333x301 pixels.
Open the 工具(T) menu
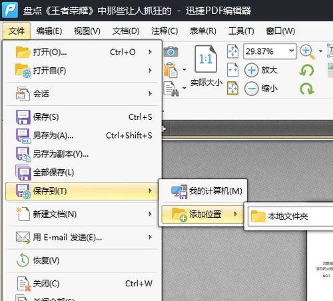[x=241, y=31]
